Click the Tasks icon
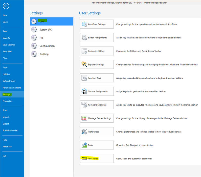 point(84,145)
